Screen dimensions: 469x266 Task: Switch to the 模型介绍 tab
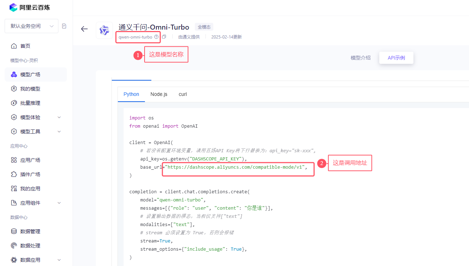pos(360,58)
